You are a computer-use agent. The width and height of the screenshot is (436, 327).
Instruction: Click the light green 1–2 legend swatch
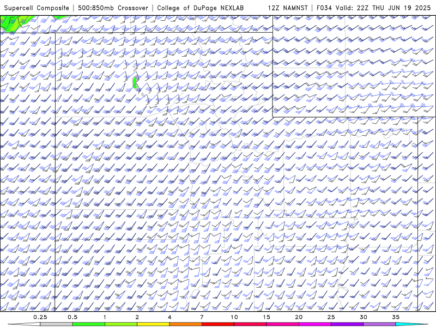pyautogui.click(x=121, y=324)
